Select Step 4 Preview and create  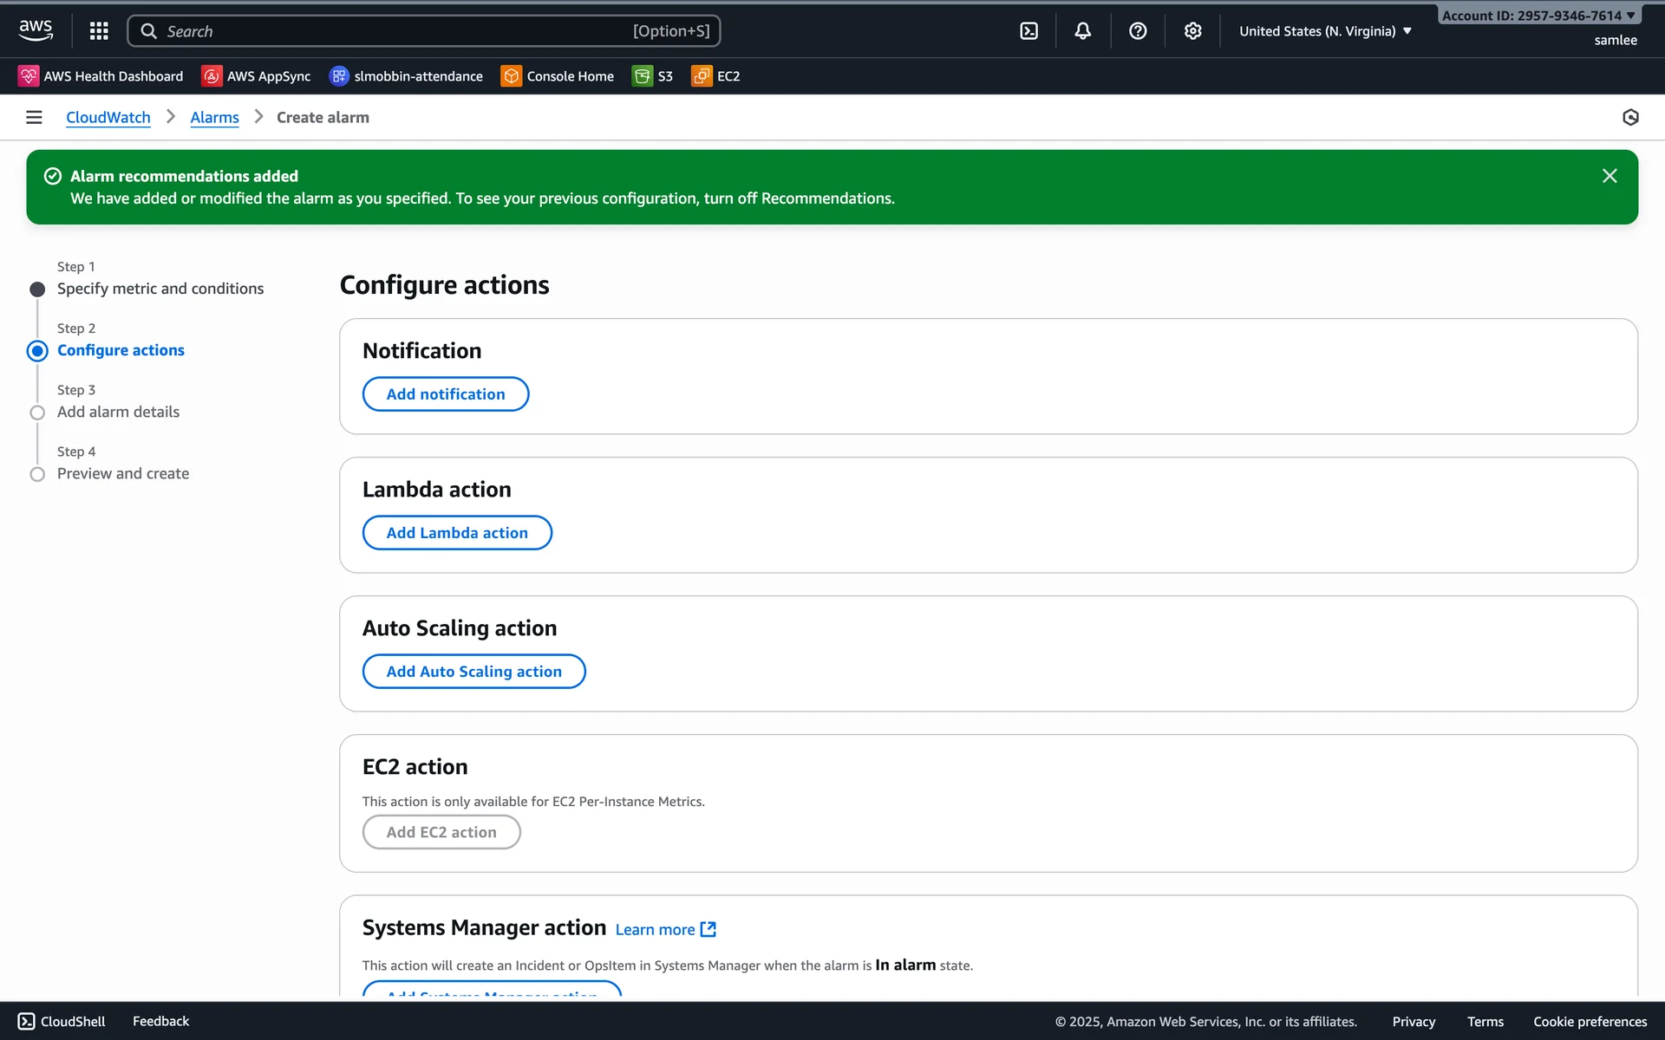pos(123,473)
